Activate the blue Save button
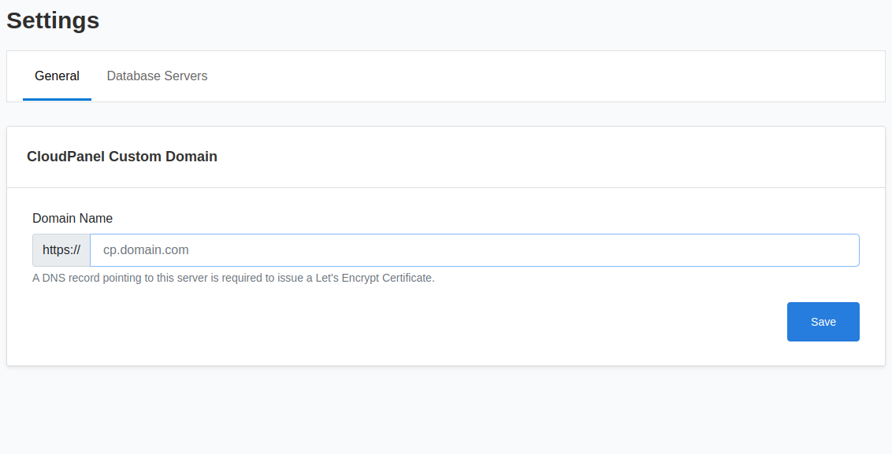 coord(823,321)
